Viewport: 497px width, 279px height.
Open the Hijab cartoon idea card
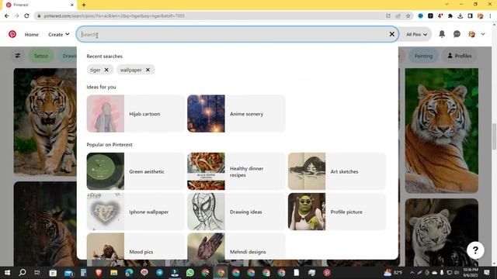[135, 114]
